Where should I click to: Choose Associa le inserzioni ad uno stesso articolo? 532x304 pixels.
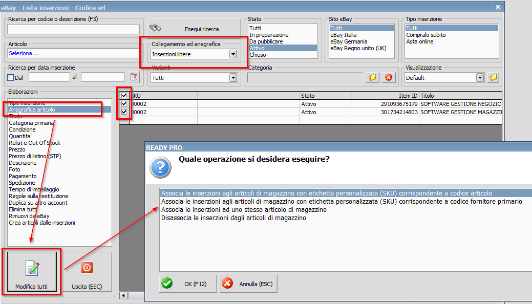[x=346, y=210]
